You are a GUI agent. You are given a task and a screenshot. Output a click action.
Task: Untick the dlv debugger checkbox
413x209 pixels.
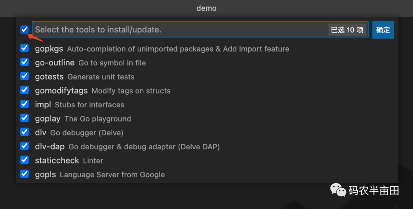click(24, 132)
